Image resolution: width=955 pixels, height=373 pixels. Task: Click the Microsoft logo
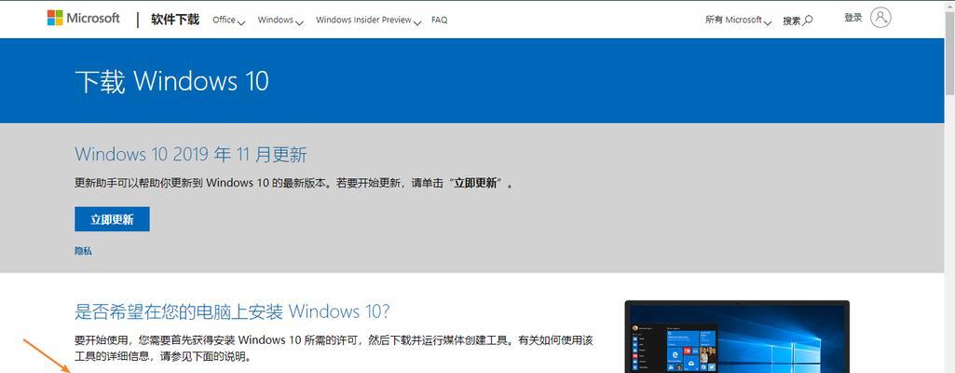coord(84,19)
